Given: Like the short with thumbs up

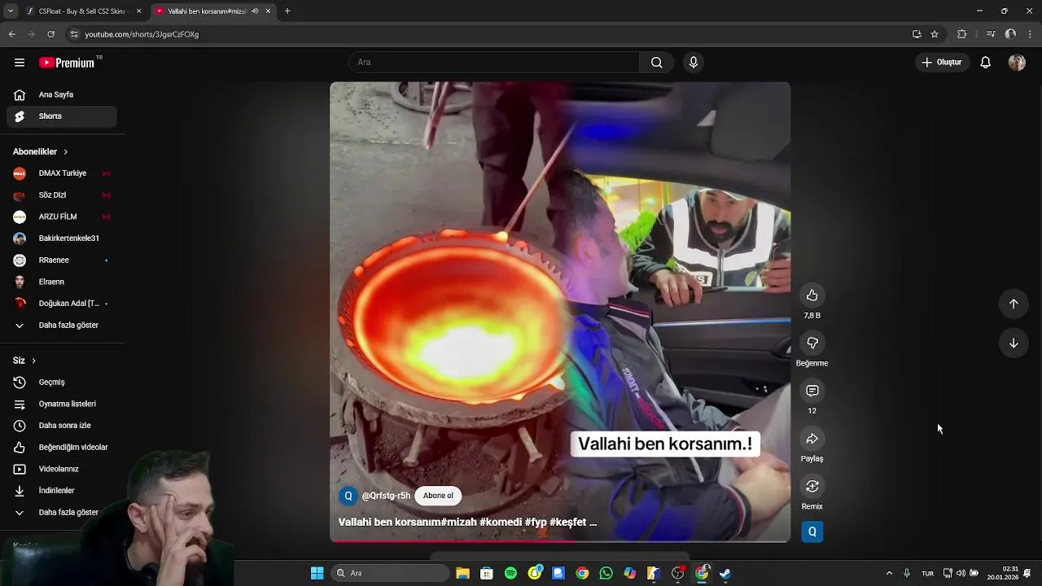Looking at the screenshot, I should pos(812,295).
